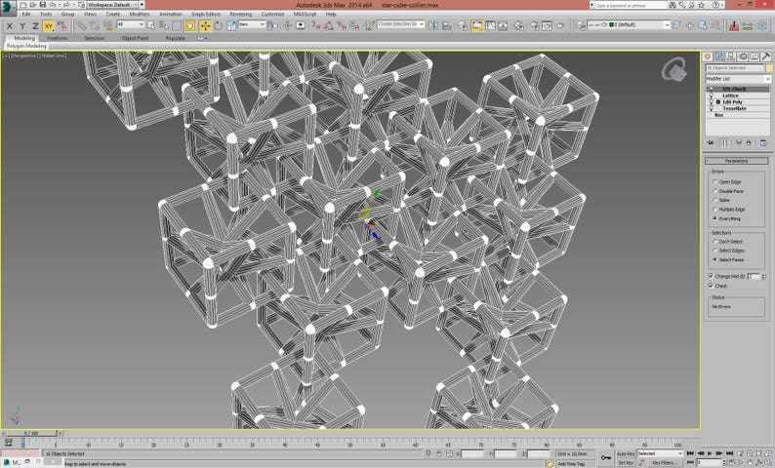Toggle the Angle Snap button
This screenshot has height=468, width=775.
click(329, 25)
